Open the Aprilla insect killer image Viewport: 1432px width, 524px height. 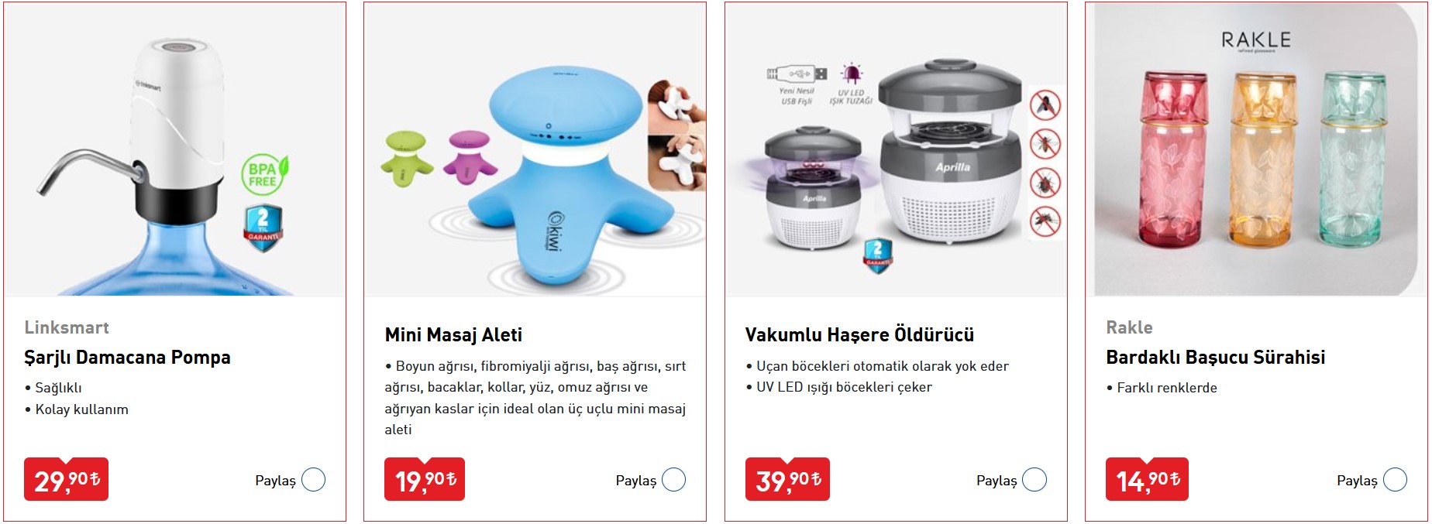coord(896,149)
